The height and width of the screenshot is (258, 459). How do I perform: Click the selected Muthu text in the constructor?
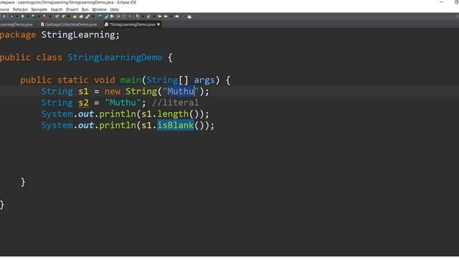pos(181,91)
